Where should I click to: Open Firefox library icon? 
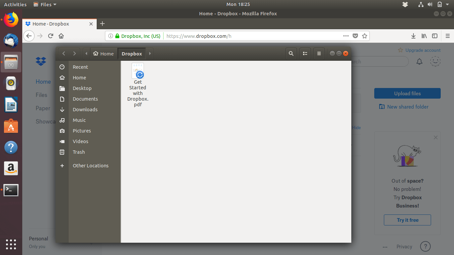click(424, 36)
